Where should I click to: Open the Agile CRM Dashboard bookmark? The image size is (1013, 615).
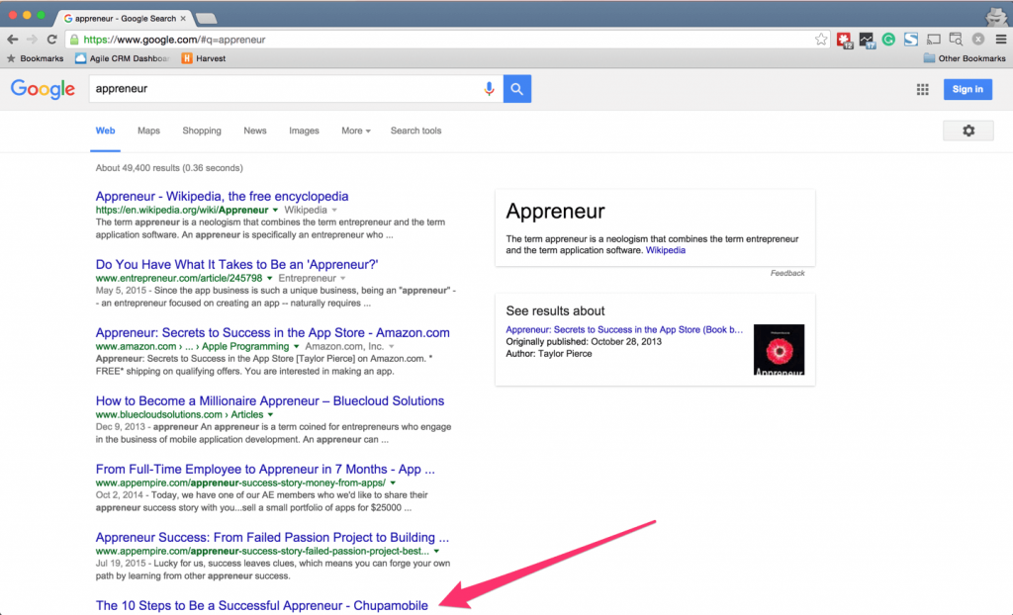pyautogui.click(x=122, y=58)
